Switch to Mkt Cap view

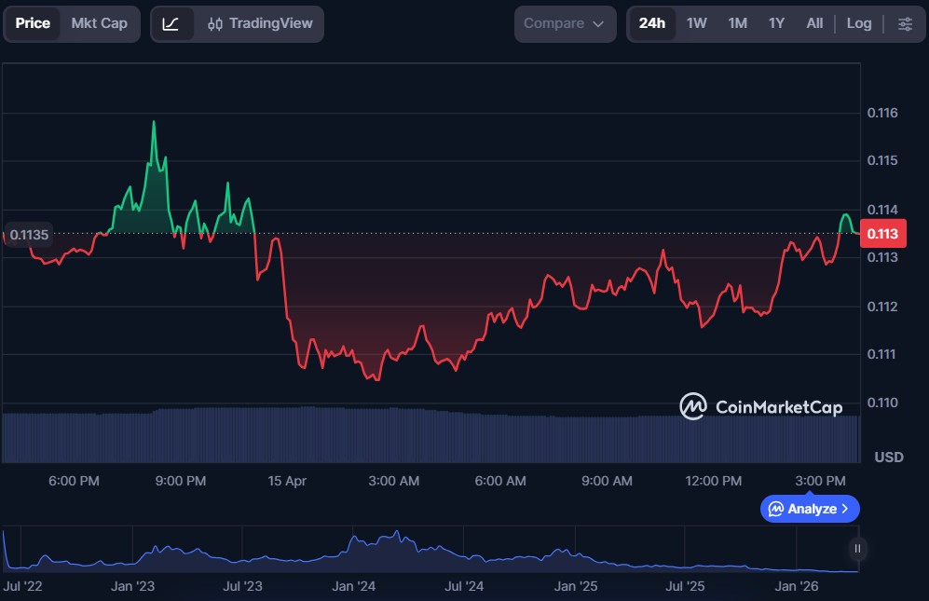(x=99, y=23)
